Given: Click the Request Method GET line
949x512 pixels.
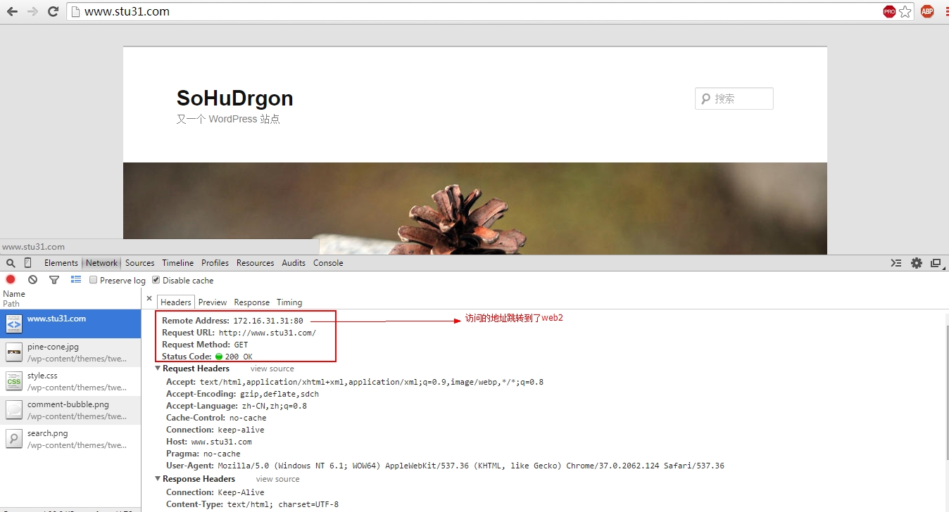Looking at the screenshot, I should click(x=205, y=345).
